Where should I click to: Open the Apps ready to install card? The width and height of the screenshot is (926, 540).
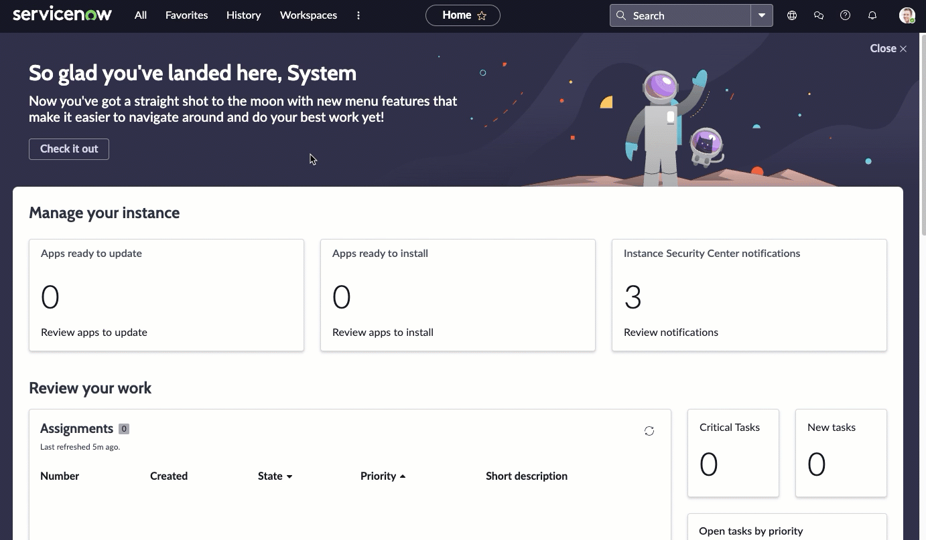(x=458, y=295)
